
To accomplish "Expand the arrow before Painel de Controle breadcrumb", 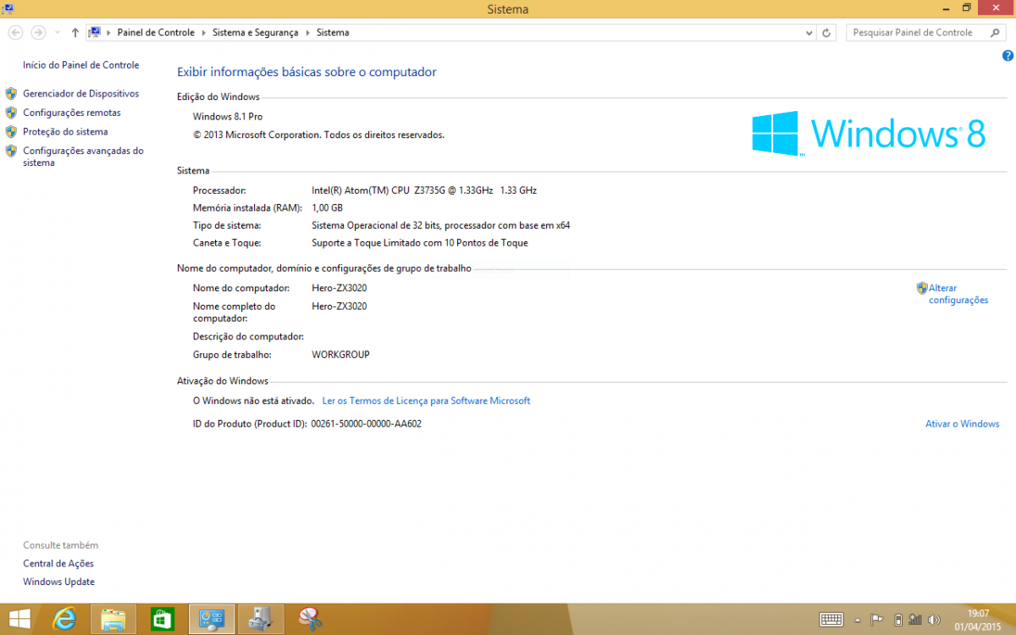I will click(x=109, y=32).
